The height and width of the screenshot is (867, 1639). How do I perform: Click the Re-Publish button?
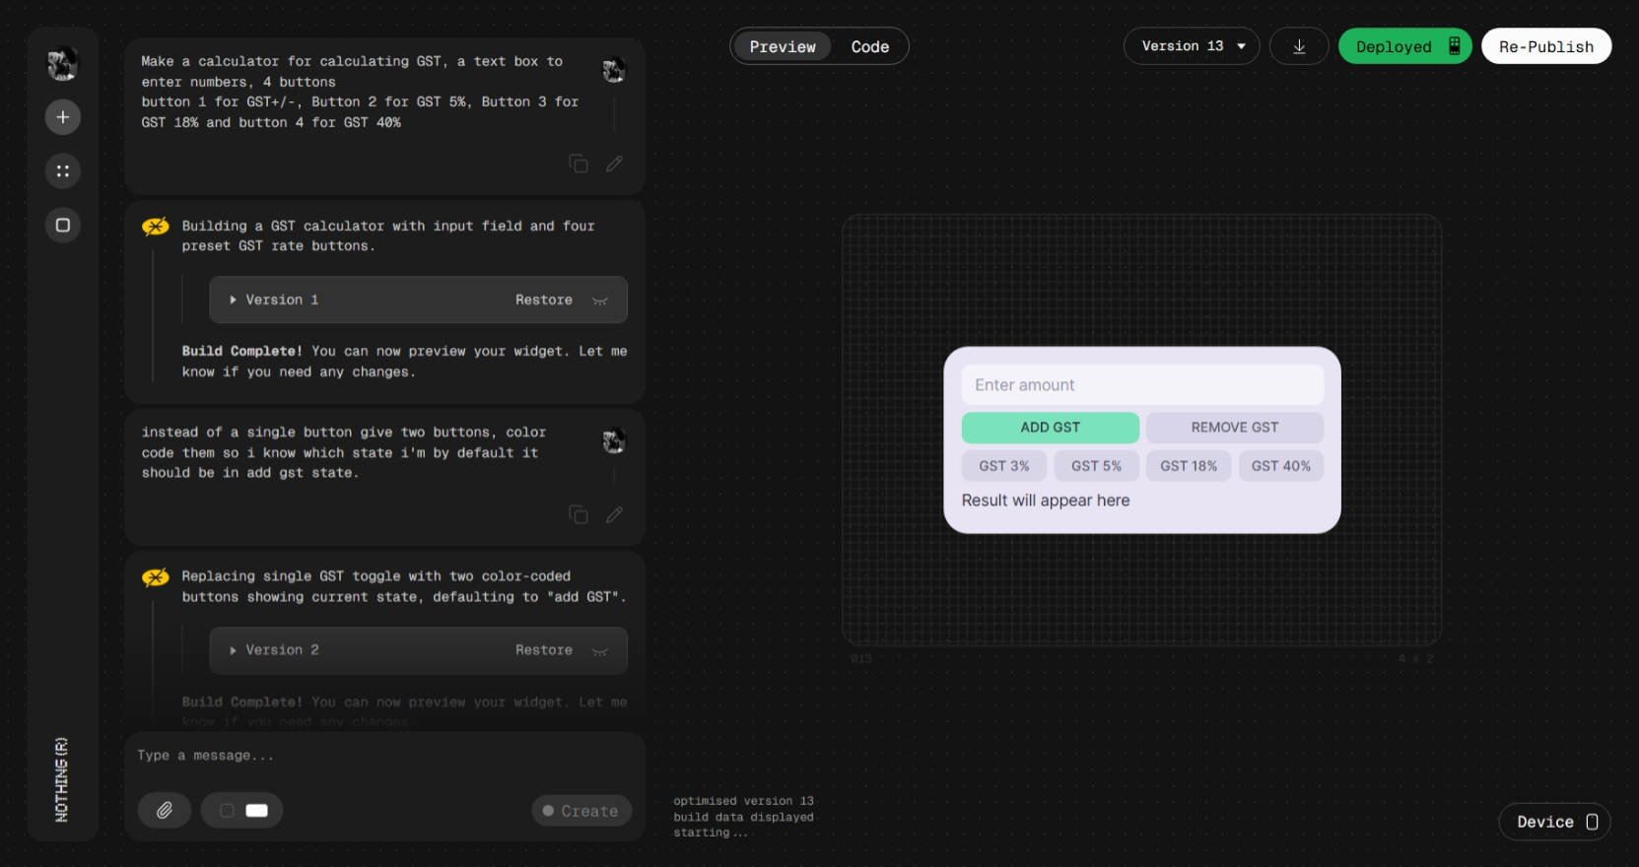pyautogui.click(x=1545, y=46)
